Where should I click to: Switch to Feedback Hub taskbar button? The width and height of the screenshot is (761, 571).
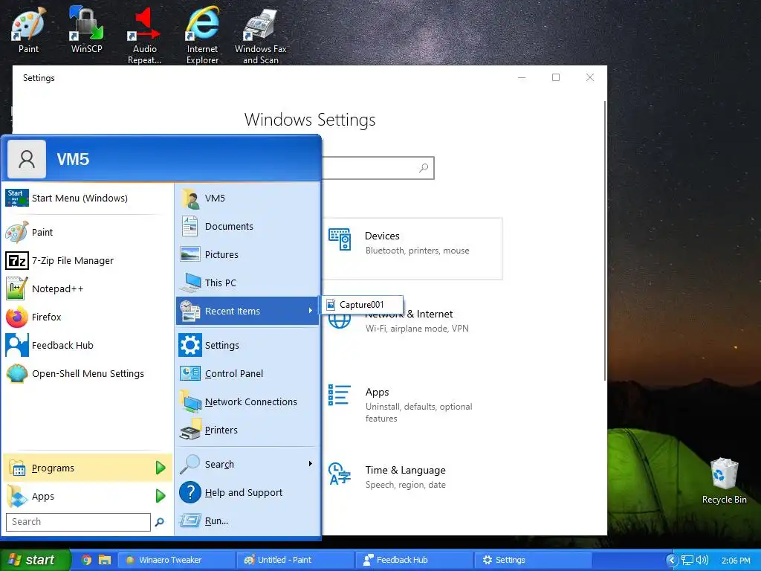click(x=414, y=560)
